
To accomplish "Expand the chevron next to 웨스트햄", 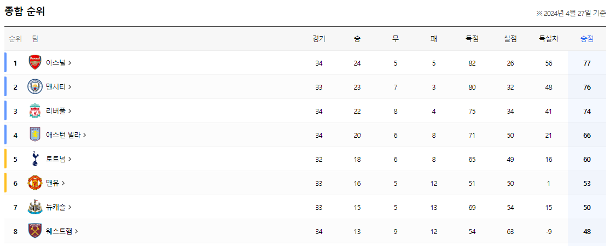I will 76,231.
